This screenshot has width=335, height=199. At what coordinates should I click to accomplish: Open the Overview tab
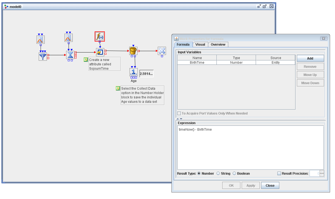tap(218, 44)
